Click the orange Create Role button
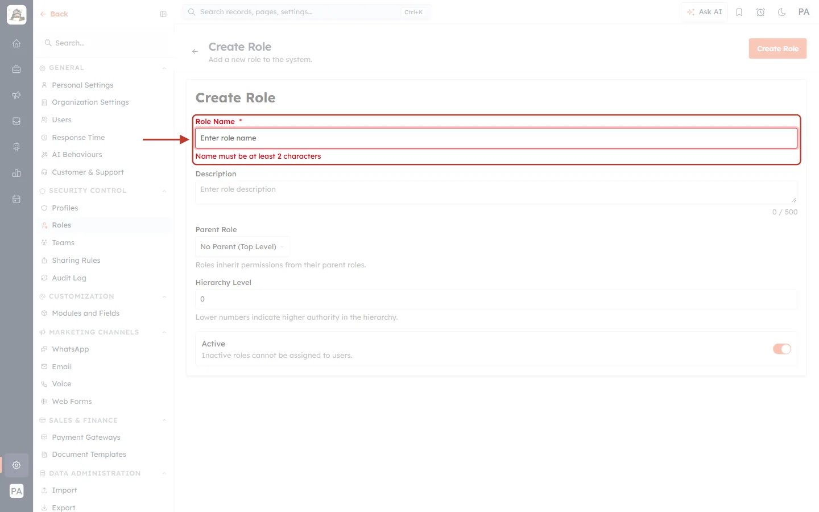This screenshot has width=819, height=512. tap(777, 49)
